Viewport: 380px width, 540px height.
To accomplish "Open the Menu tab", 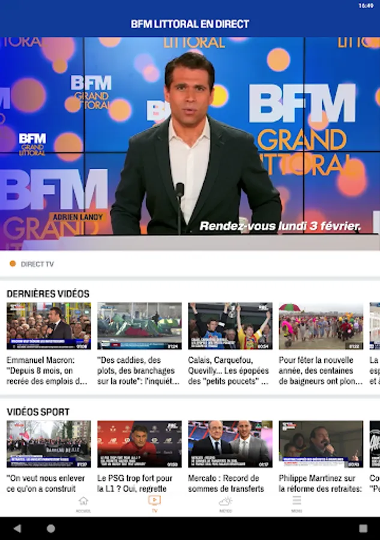I will (297, 504).
